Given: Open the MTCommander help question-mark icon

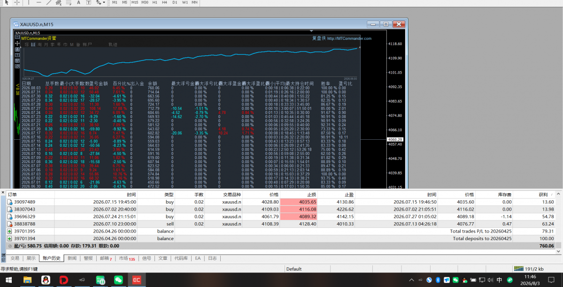Looking at the screenshot, I should 17,55.
